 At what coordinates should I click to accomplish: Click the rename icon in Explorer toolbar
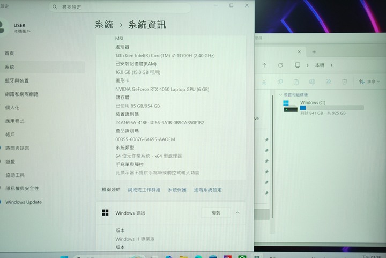tap(313, 82)
